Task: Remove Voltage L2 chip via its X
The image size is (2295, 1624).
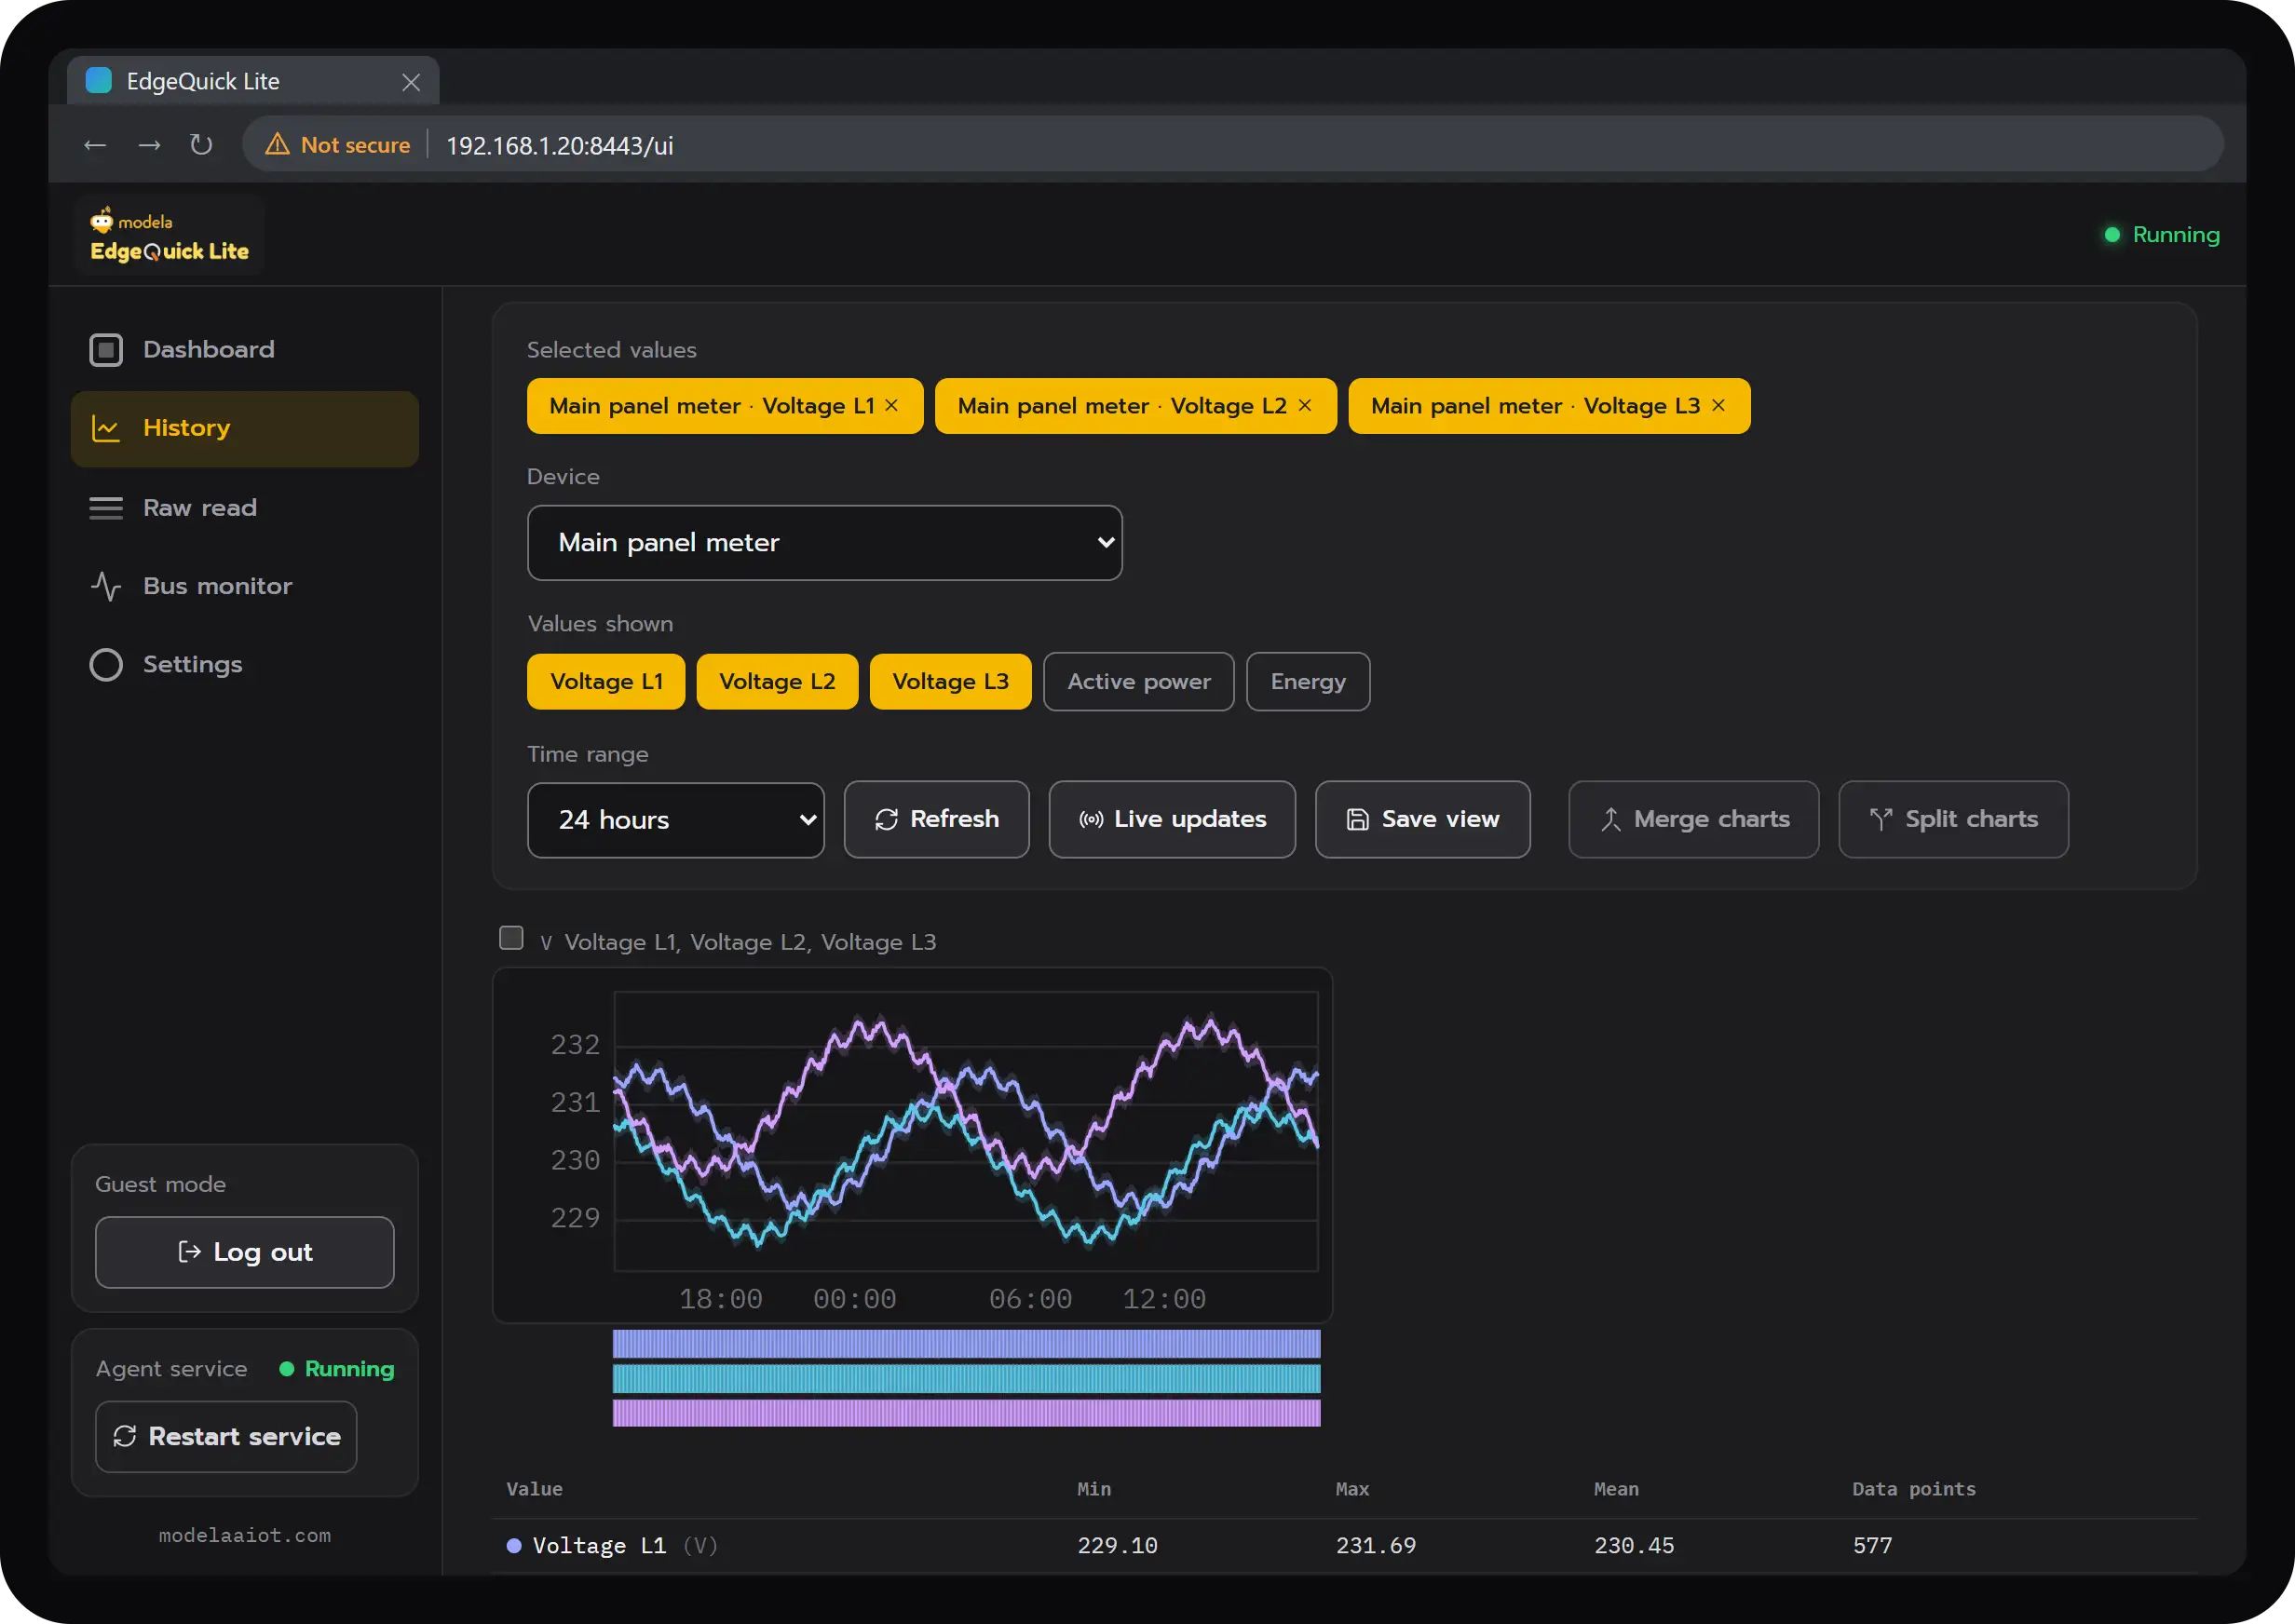Action: (1305, 405)
